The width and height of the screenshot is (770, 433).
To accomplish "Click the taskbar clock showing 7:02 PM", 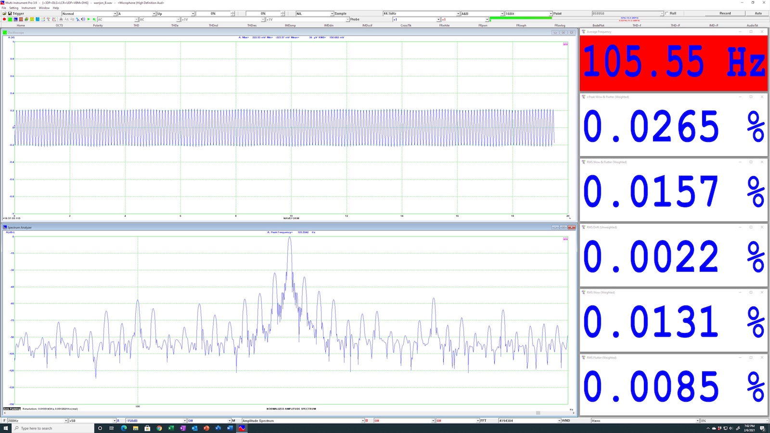I will [x=749, y=428].
